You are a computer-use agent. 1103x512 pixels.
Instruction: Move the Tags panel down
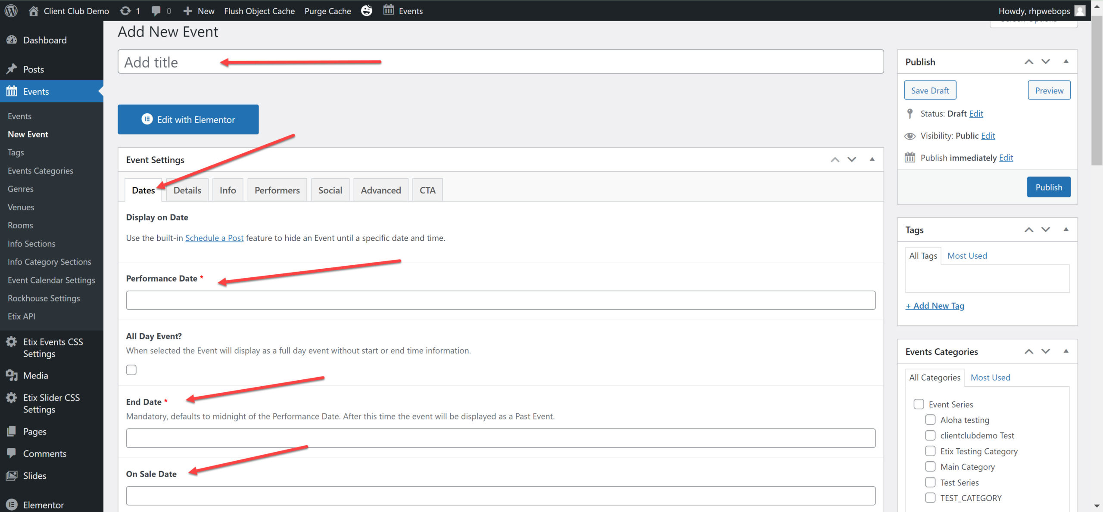(1046, 230)
